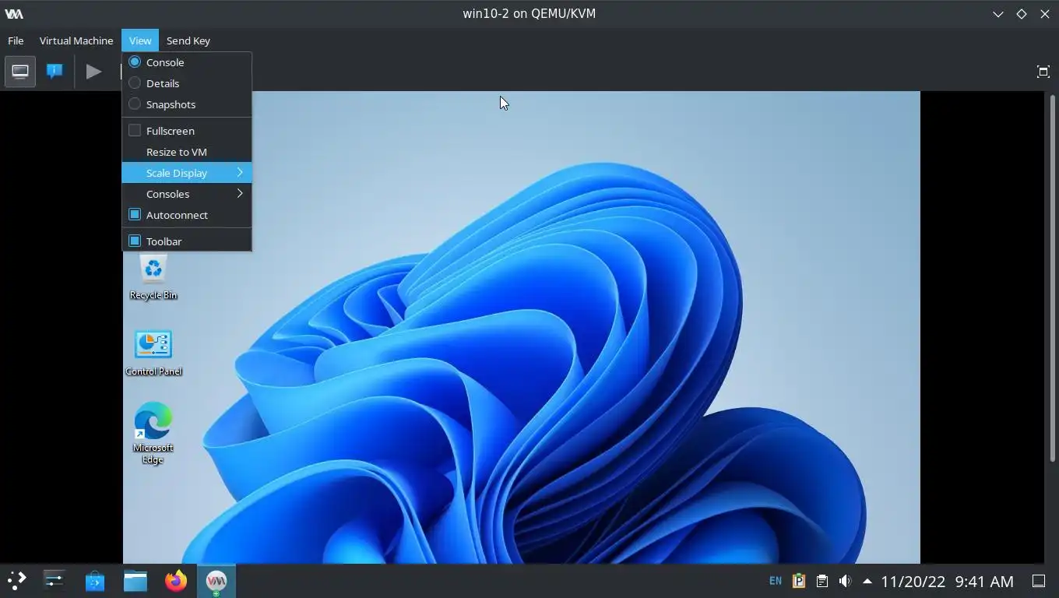Open Discover software store icon
This screenshot has height=598, width=1059.
95,580
